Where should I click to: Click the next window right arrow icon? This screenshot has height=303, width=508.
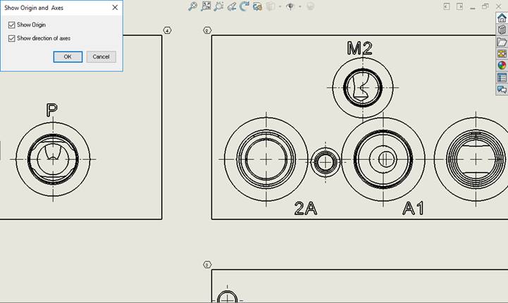tap(459, 6)
